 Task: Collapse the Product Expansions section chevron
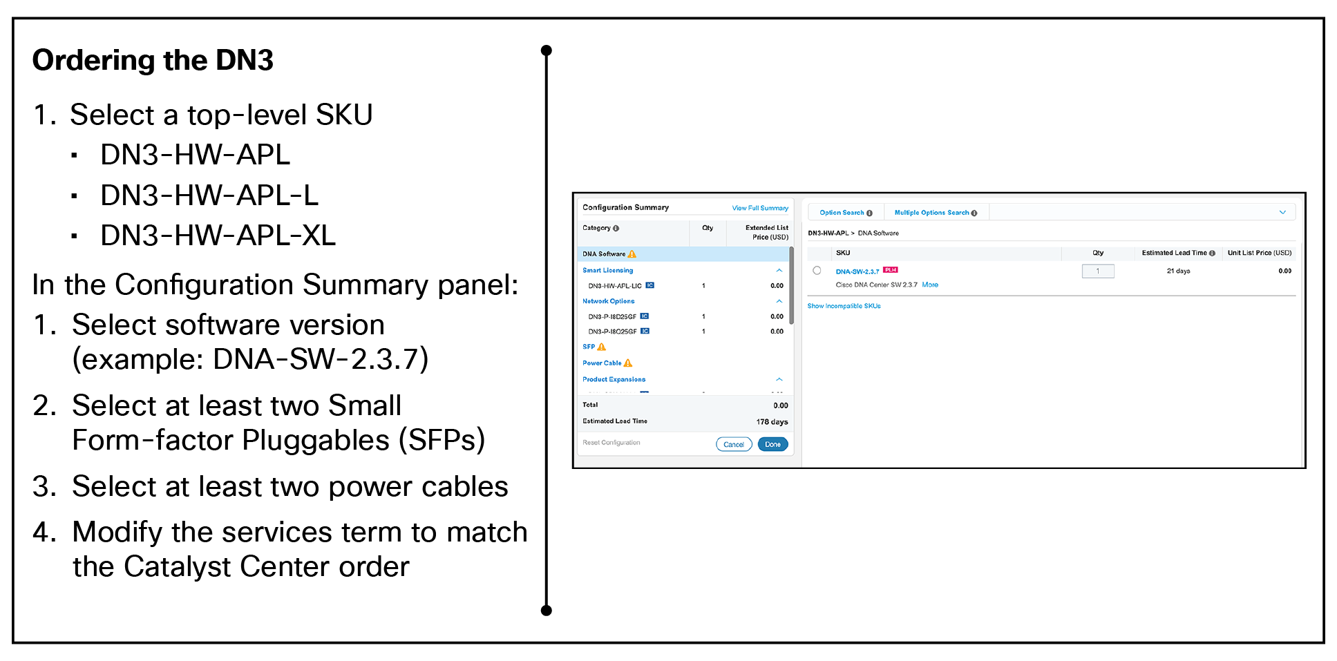click(x=779, y=379)
